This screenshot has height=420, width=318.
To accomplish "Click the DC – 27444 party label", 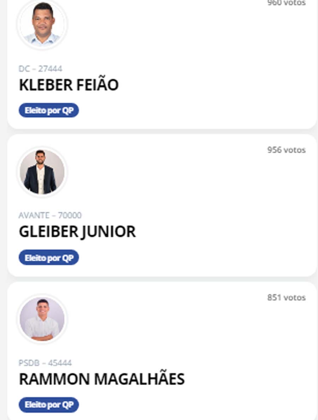I will coord(40,69).
